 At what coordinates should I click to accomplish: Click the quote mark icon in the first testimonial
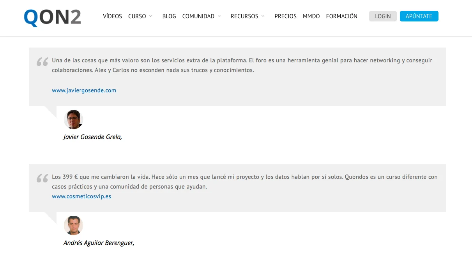pos(42,62)
